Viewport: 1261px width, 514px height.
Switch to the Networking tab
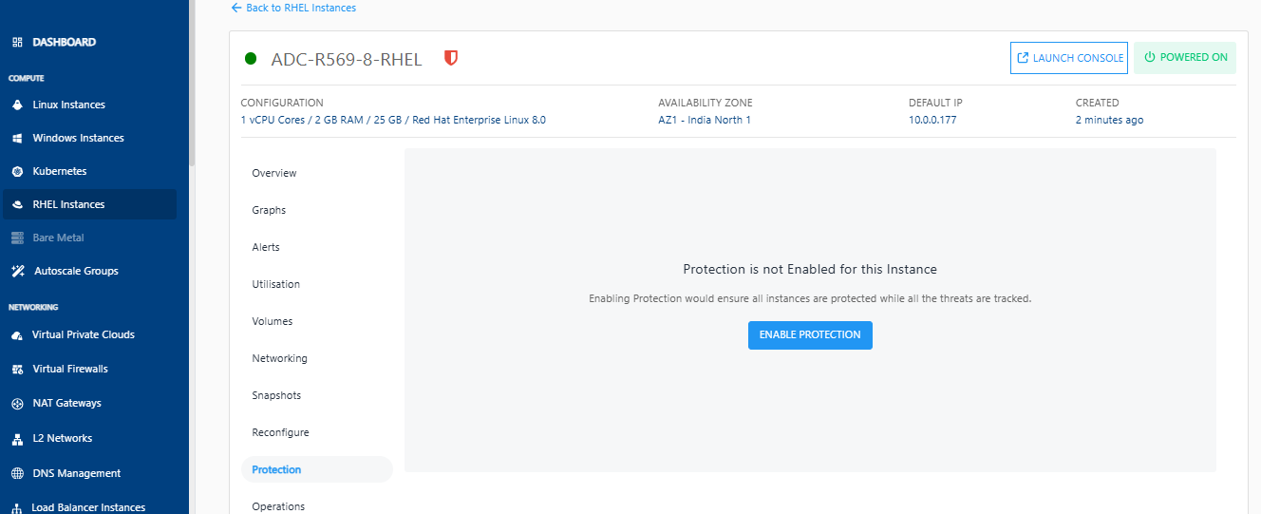pos(279,358)
